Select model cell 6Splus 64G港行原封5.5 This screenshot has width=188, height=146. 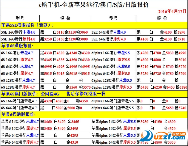(111, 73)
